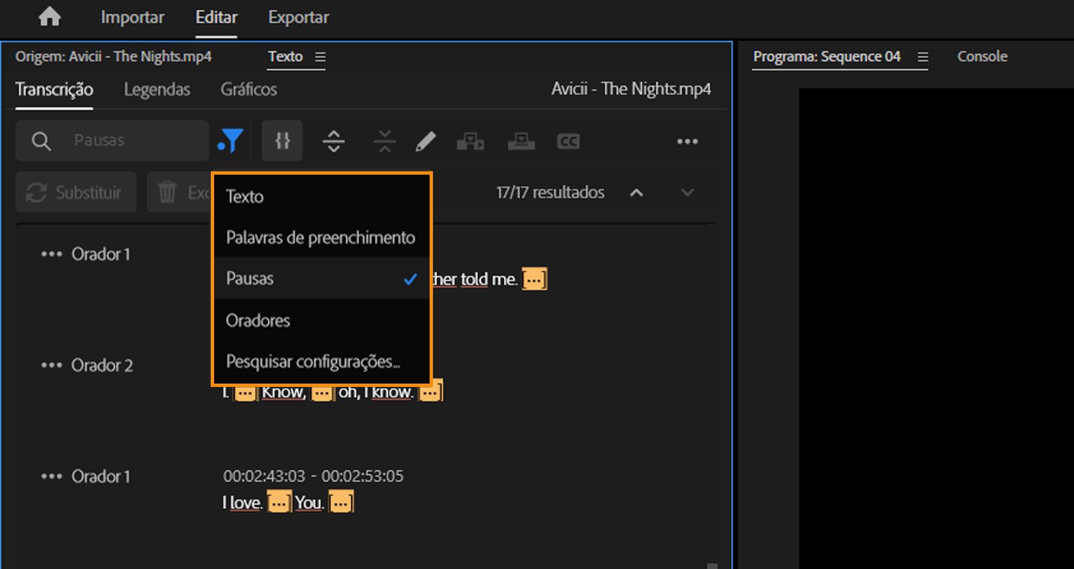The image size is (1074, 569).
Task: Switch to the Editar workspace tab
Action: pyautogui.click(x=216, y=17)
